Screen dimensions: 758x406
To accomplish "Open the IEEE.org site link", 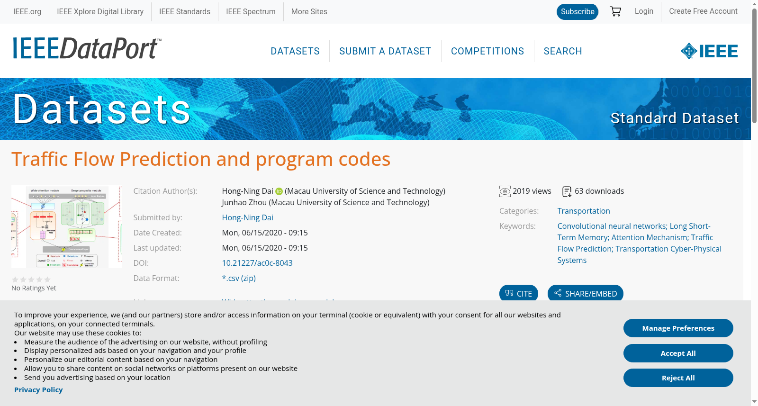I will pos(27,11).
